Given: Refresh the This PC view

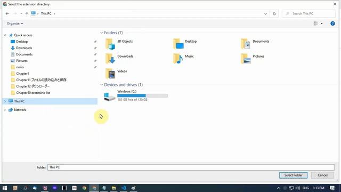Looking at the screenshot, I should (274, 14).
